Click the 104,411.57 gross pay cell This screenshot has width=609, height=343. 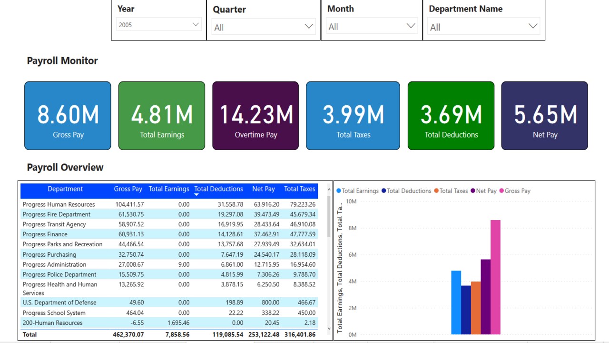click(129, 204)
